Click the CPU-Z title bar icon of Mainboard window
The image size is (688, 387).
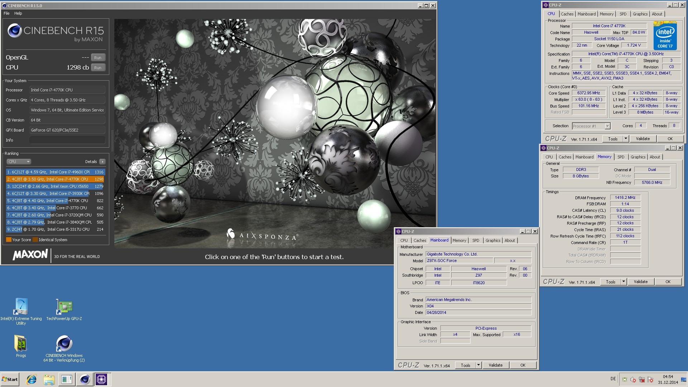[398, 231]
